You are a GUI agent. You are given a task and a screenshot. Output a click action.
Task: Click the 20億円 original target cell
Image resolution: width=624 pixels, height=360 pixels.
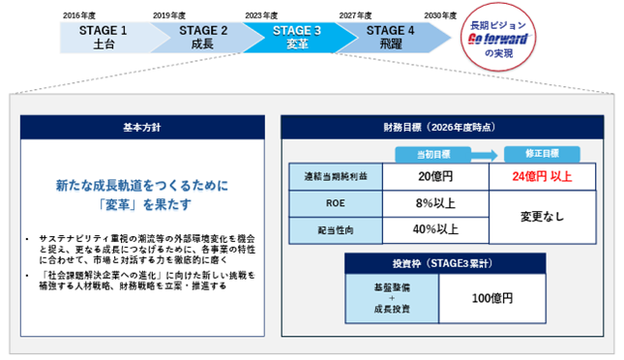coord(435,176)
